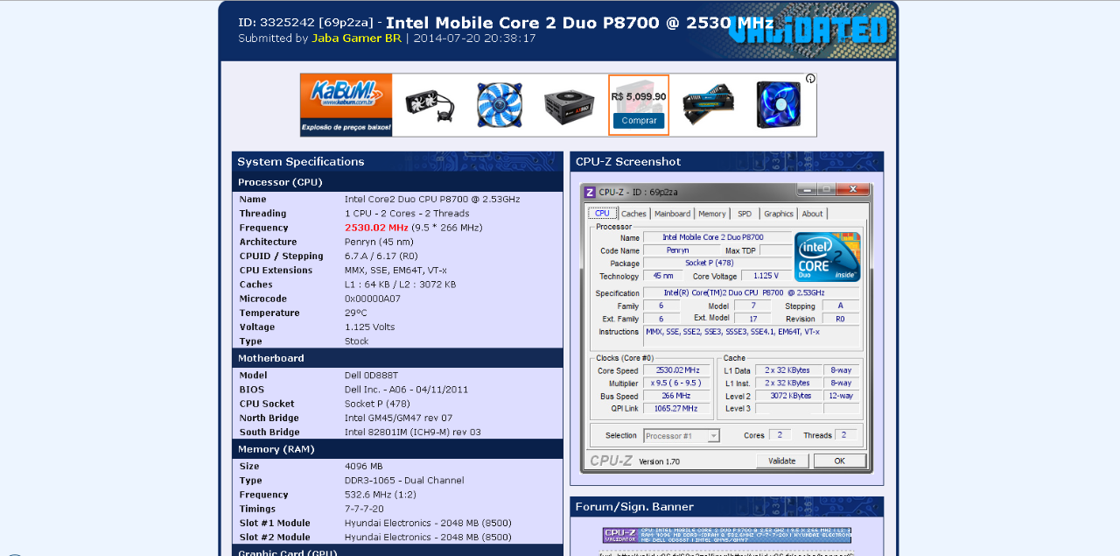1120x556 pixels.
Task: Click the Multiplier x 9.5 field
Action: [x=678, y=383]
